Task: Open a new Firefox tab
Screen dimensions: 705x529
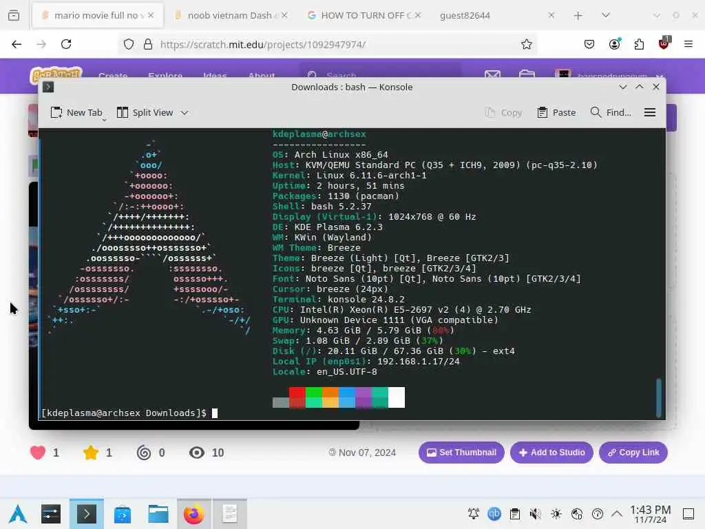Action: click(578, 16)
